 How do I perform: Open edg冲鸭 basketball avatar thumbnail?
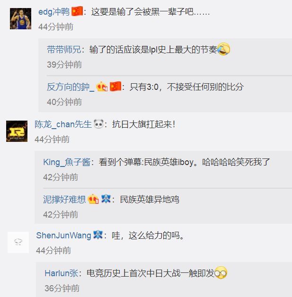coord(20,18)
